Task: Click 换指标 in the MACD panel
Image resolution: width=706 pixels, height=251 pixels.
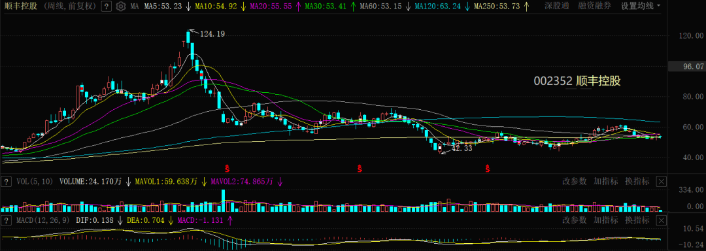Action: coord(637,220)
